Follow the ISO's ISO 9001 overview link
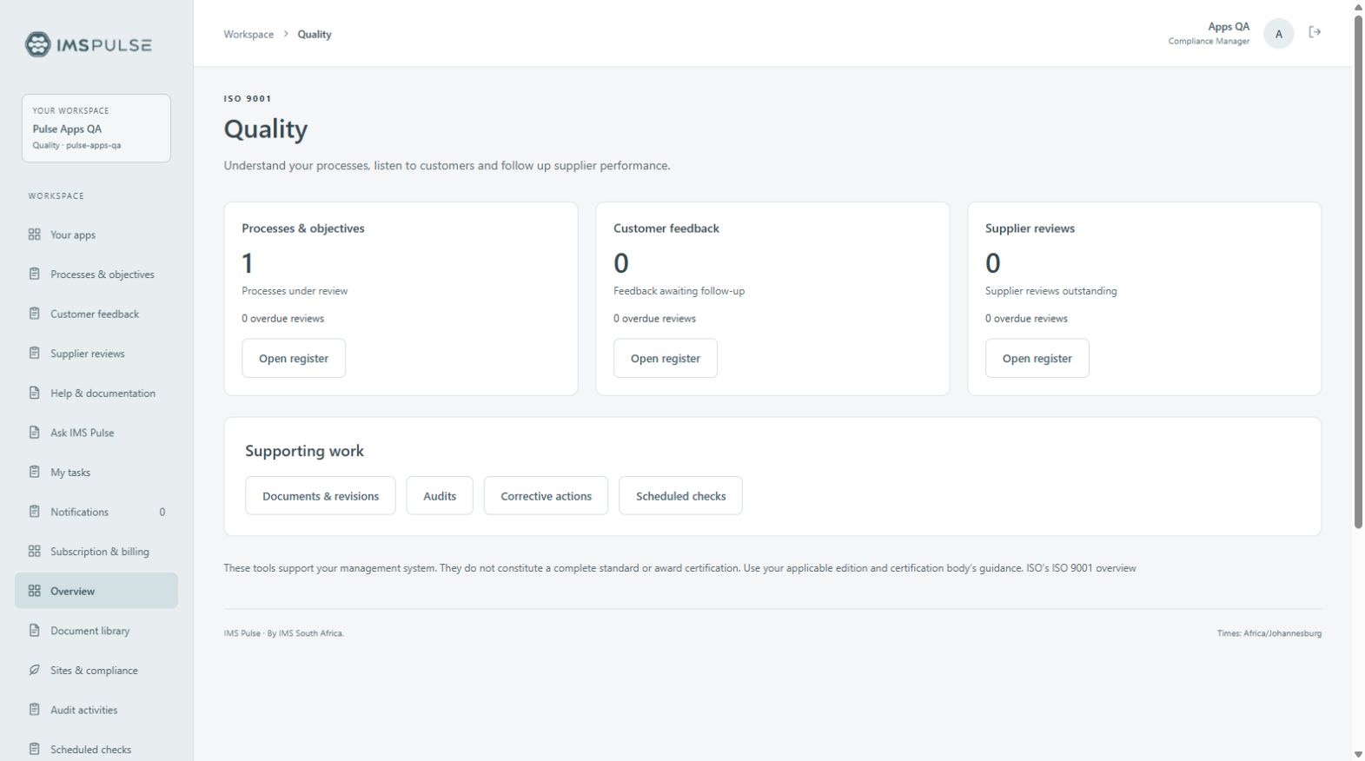 click(x=1081, y=568)
